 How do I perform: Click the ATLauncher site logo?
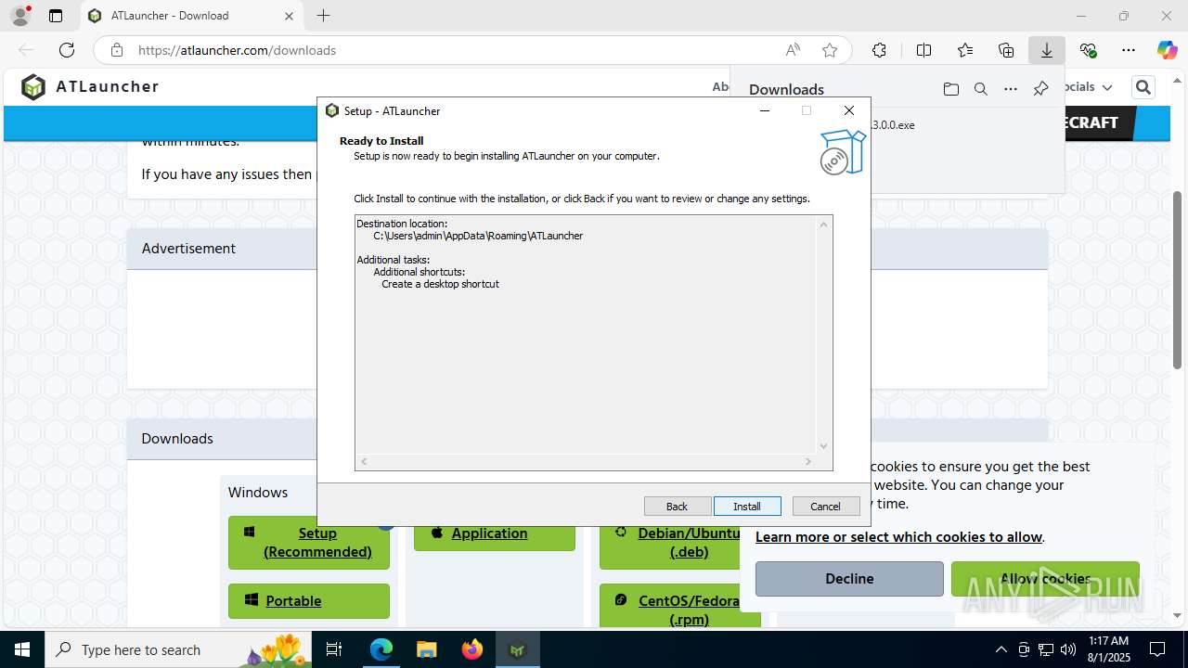(90, 86)
